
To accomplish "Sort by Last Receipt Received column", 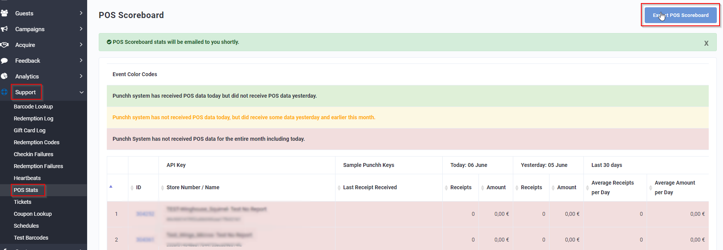I will click(369, 187).
